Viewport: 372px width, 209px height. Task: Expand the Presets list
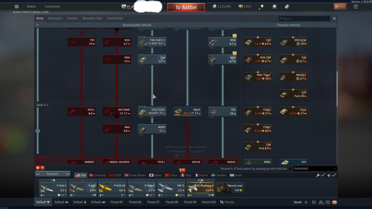227,202
